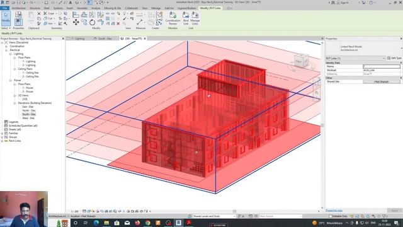The image size is (403, 227).
Task: Open Manage Links in the ribbon
Action: point(195,18)
